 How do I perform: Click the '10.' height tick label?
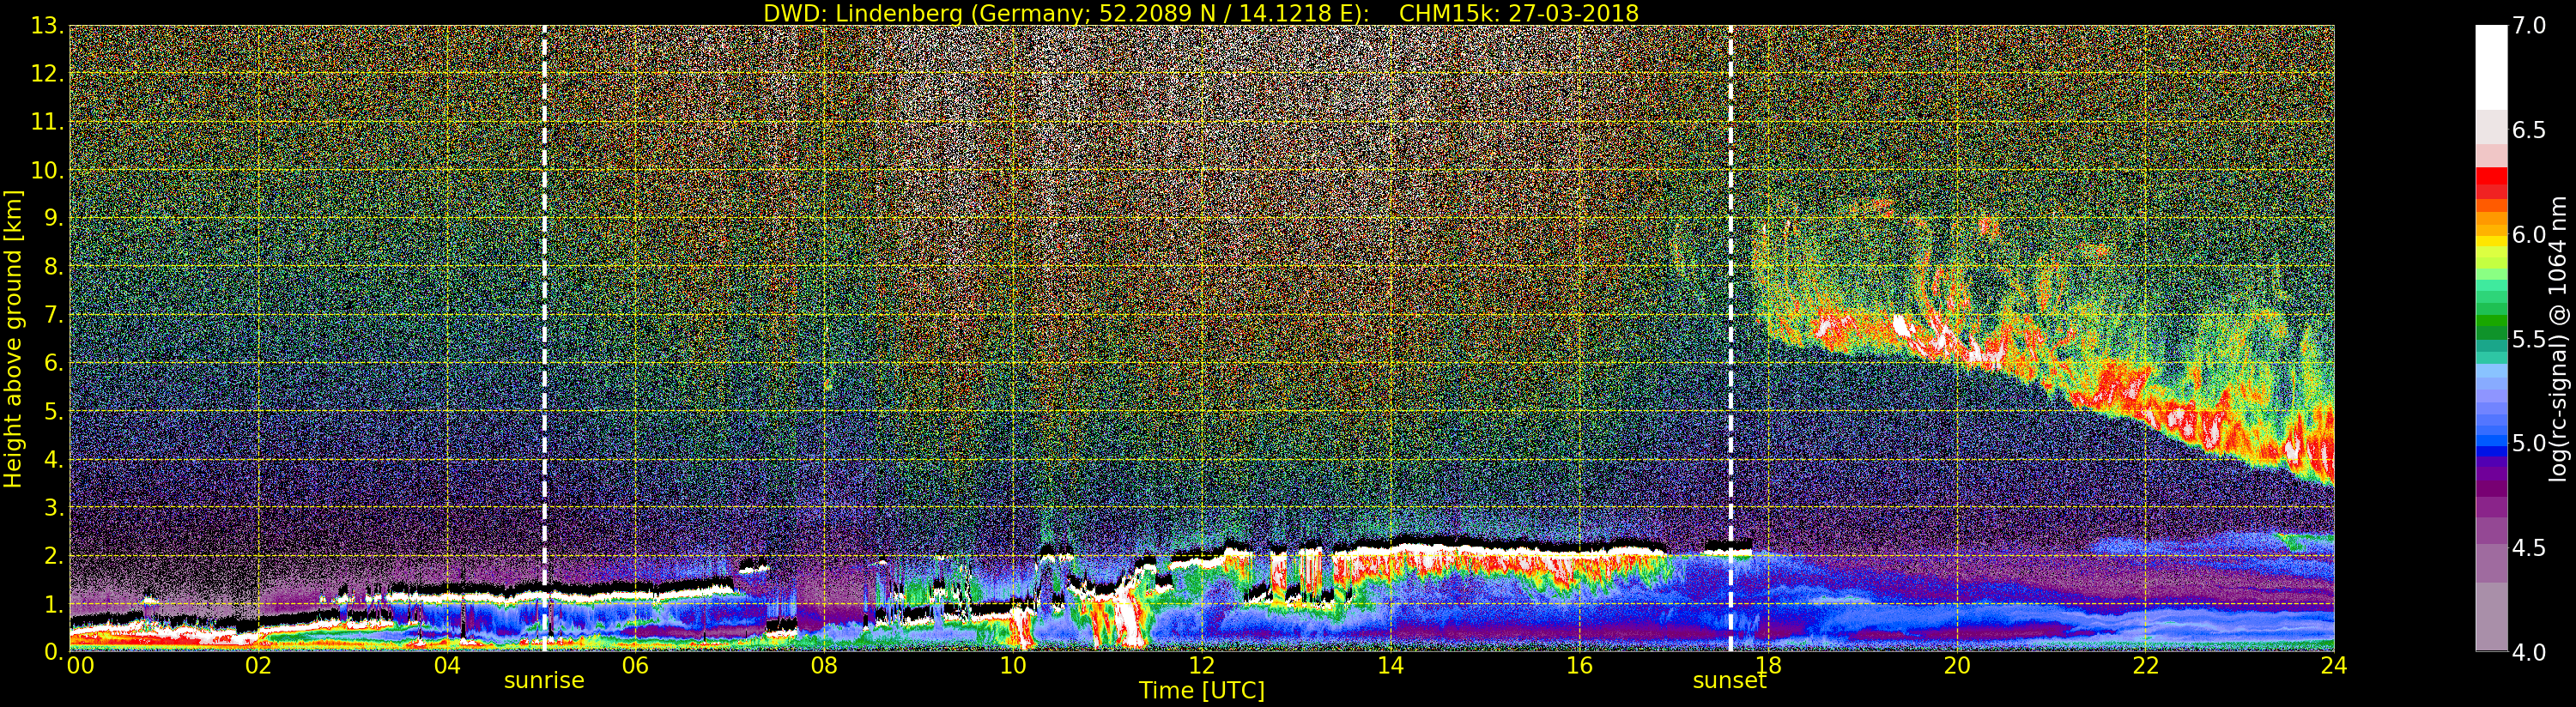tap(47, 170)
